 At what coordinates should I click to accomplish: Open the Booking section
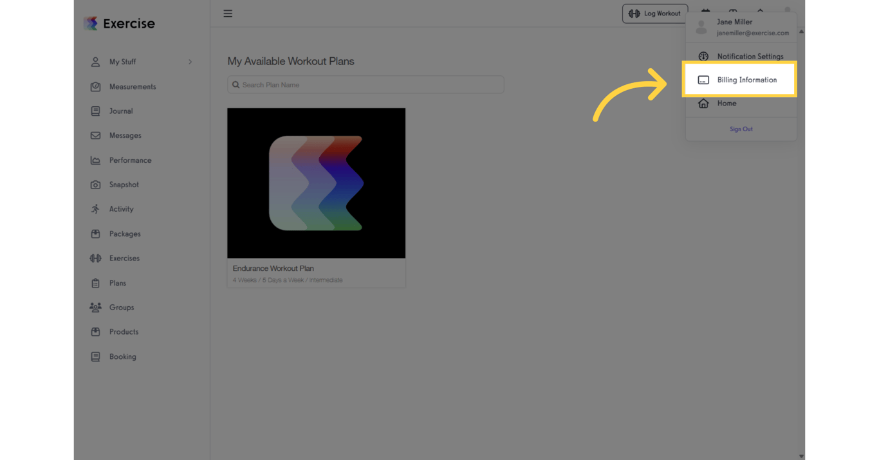[95, 356]
